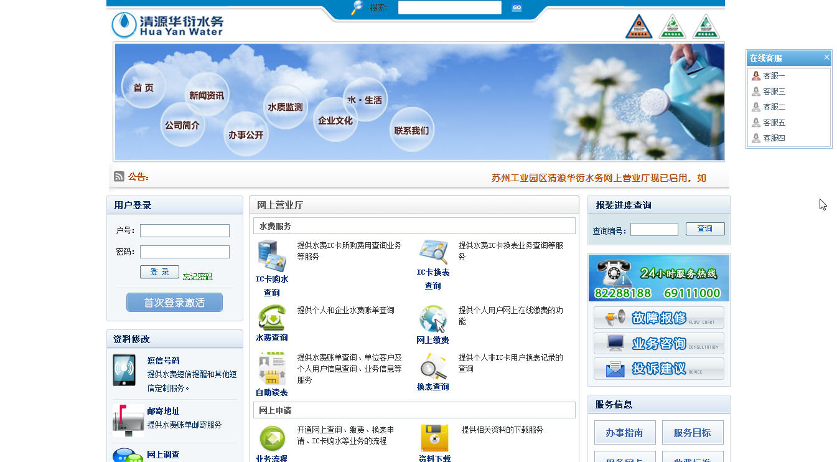Image resolution: width=837 pixels, height=462 pixels.
Task: Focus the 户号 input field
Action: pos(185,231)
